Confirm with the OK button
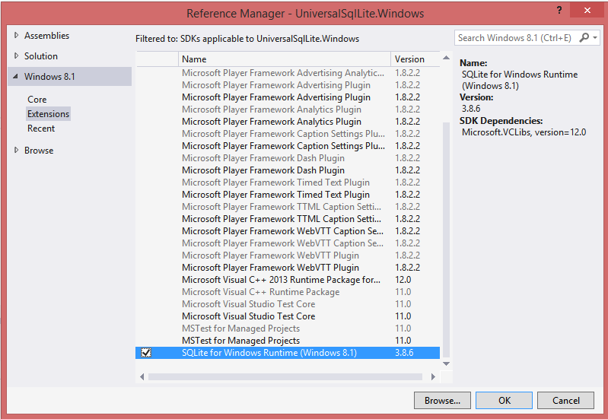608x419 pixels. [504, 401]
